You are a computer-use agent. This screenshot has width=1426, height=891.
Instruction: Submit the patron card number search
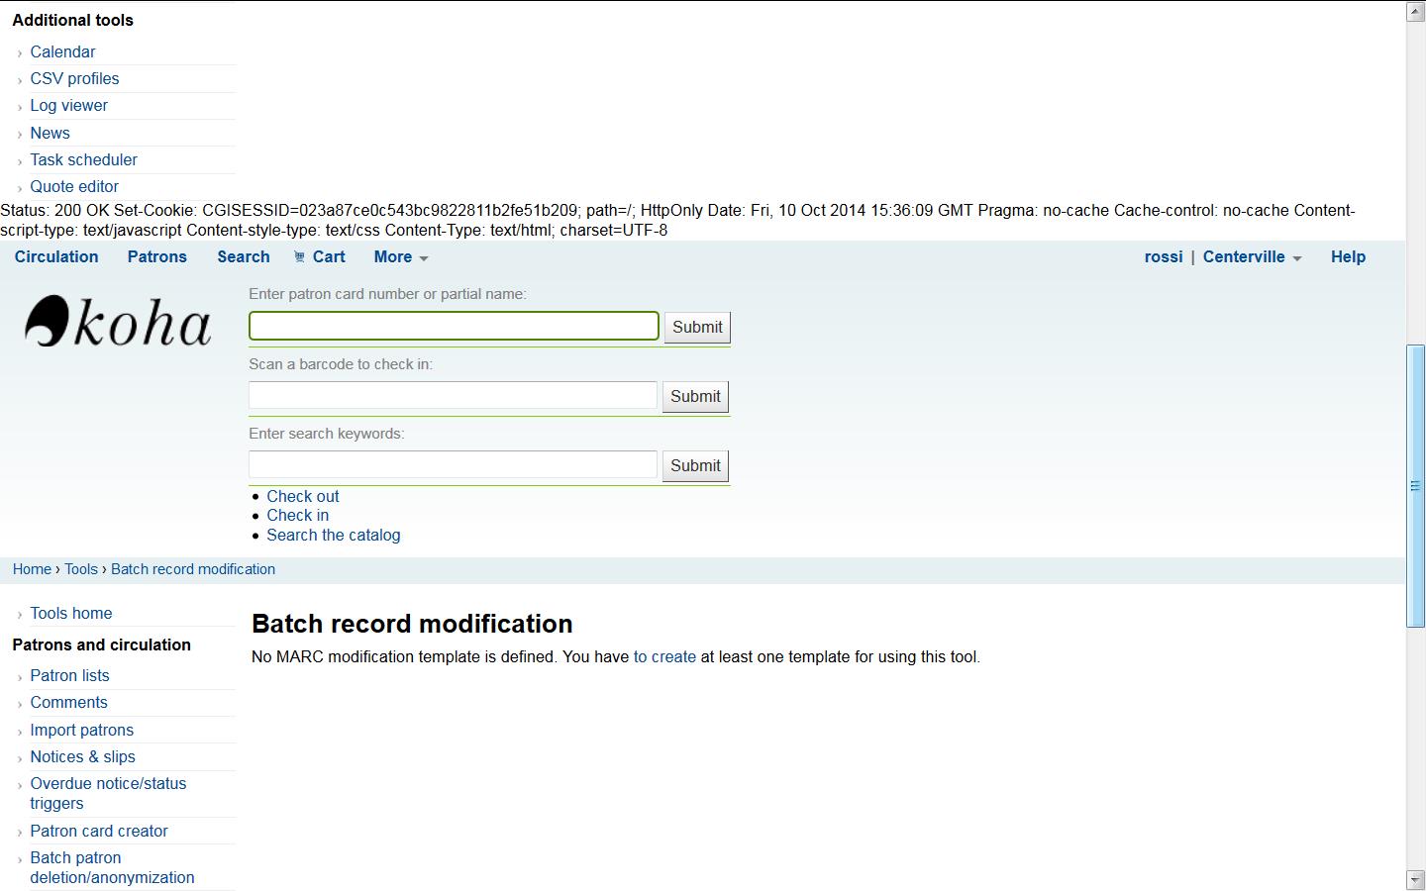[697, 327]
